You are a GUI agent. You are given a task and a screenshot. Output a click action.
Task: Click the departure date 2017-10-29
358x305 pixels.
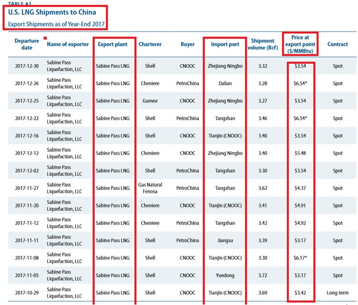click(x=27, y=293)
